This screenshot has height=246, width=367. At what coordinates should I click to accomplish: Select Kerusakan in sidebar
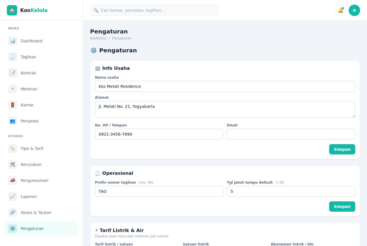point(41,164)
